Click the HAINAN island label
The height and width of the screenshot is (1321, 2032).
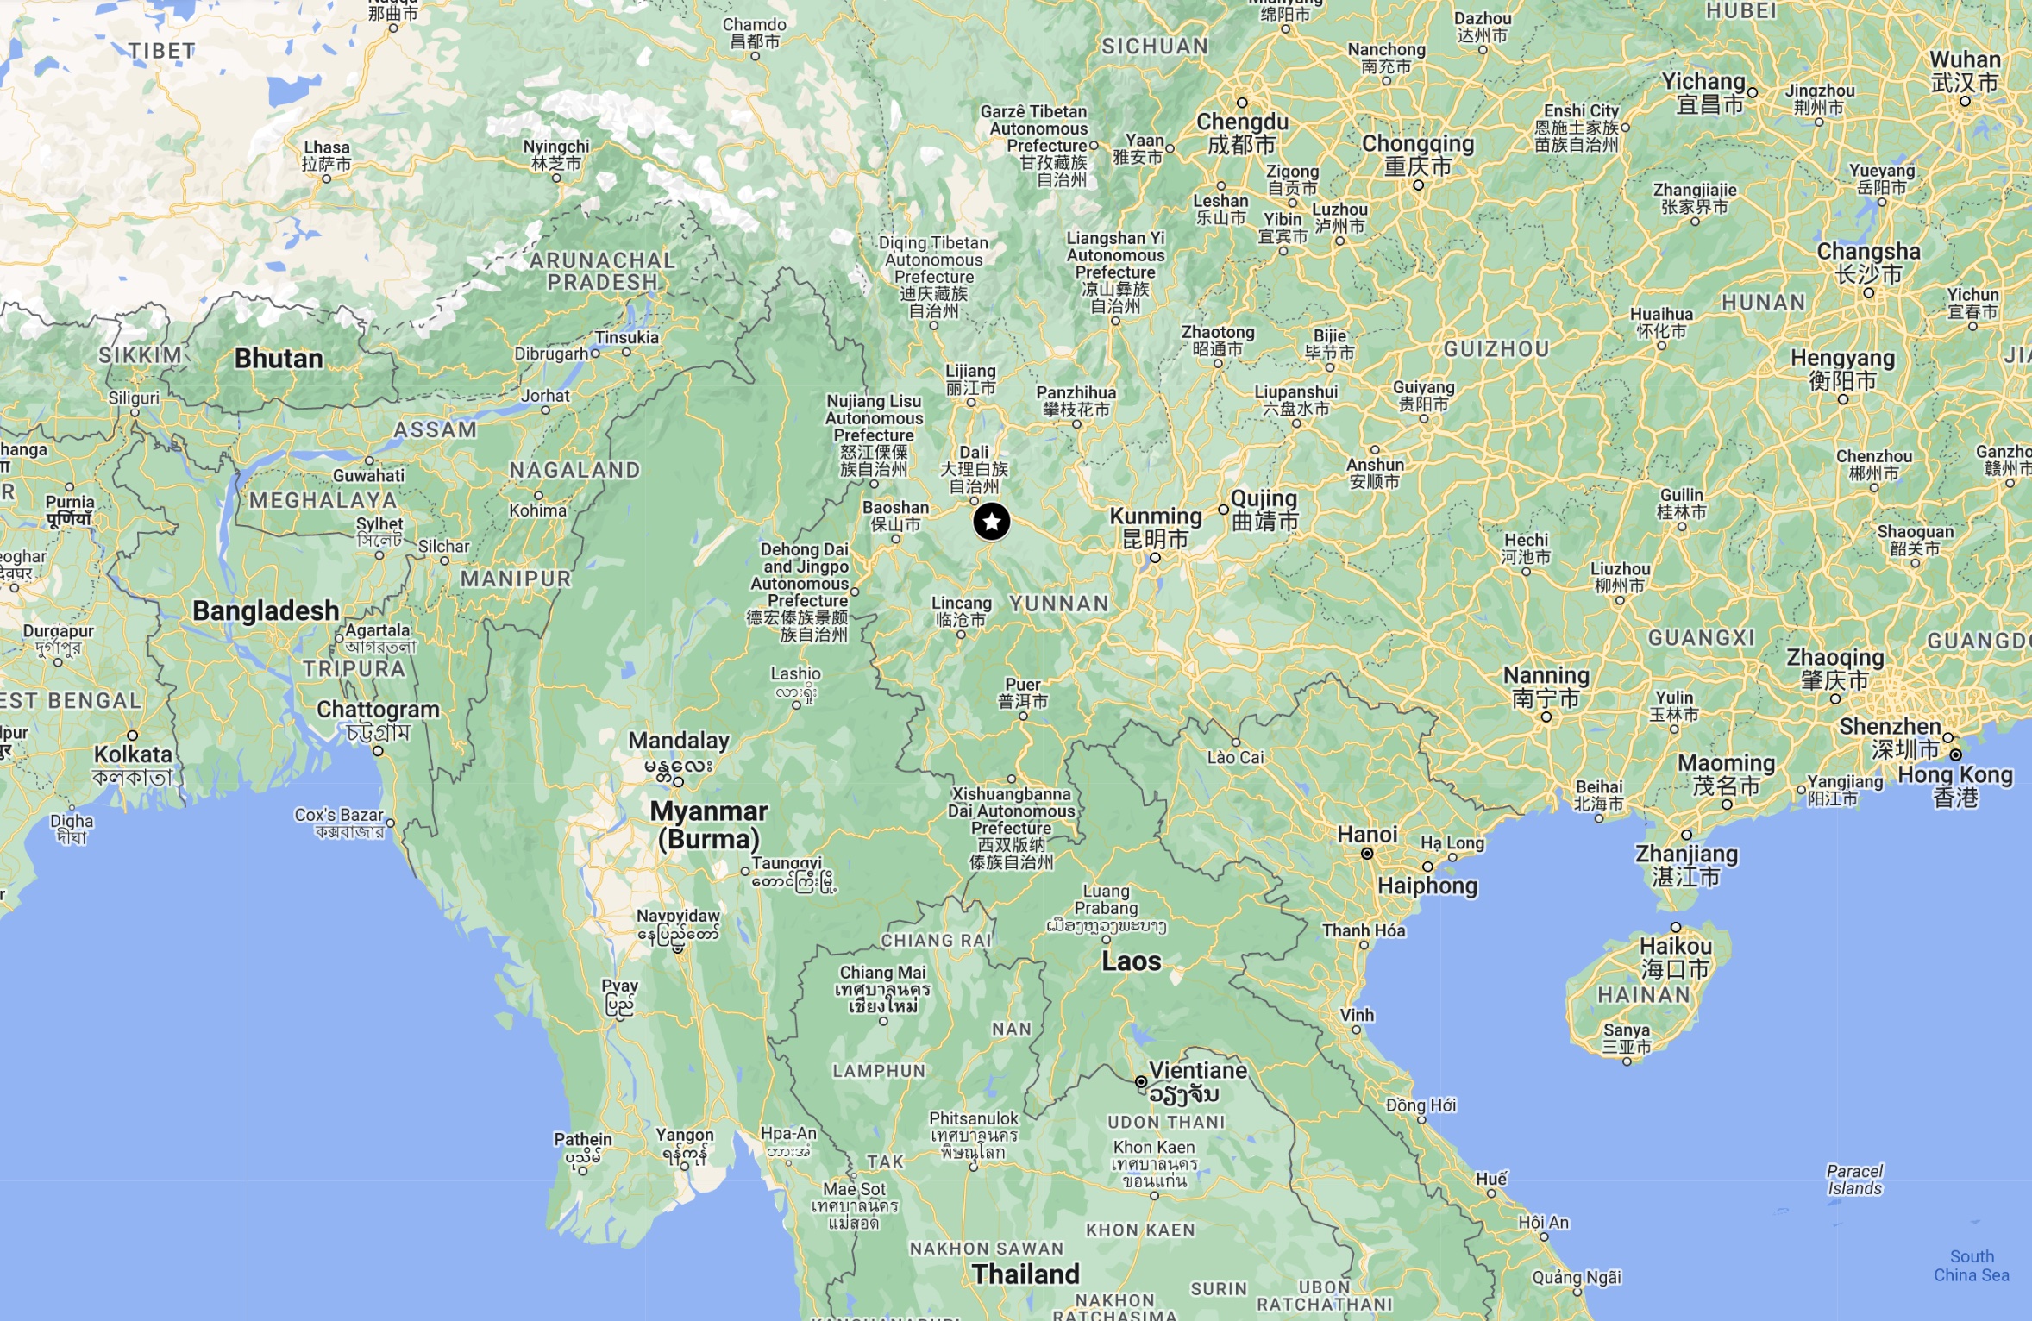tap(1644, 995)
